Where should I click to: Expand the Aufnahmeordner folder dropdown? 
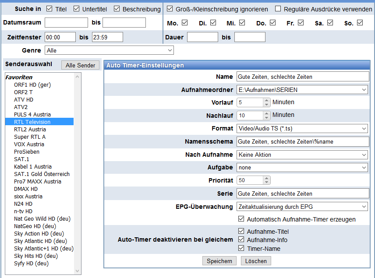[302, 90]
